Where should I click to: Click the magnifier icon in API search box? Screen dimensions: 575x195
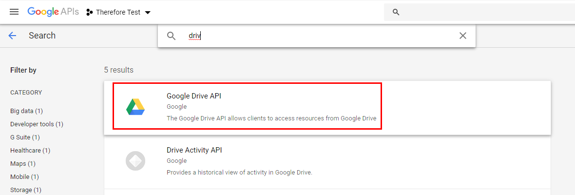click(x=171, y=36)
